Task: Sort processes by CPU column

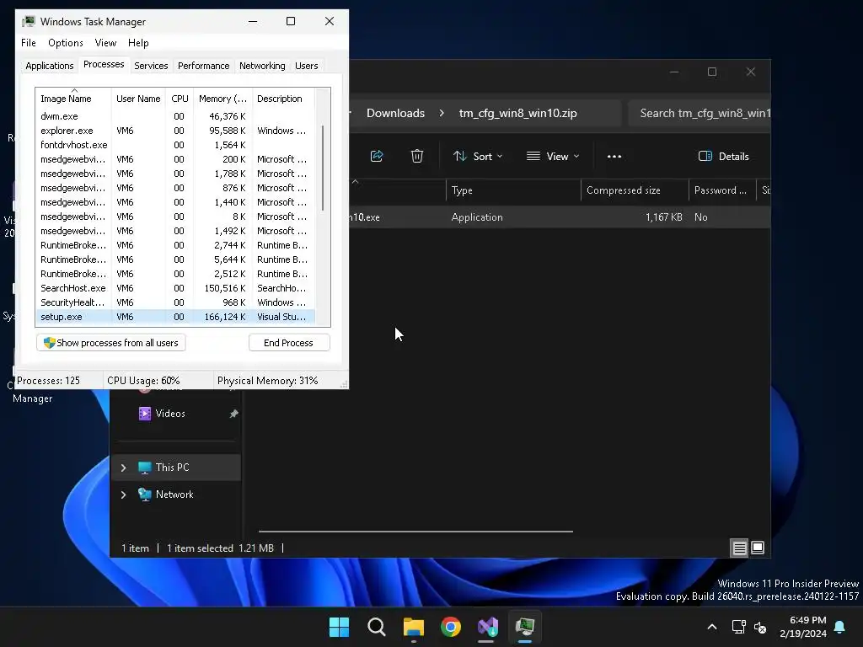Action: tap(180, 99)
